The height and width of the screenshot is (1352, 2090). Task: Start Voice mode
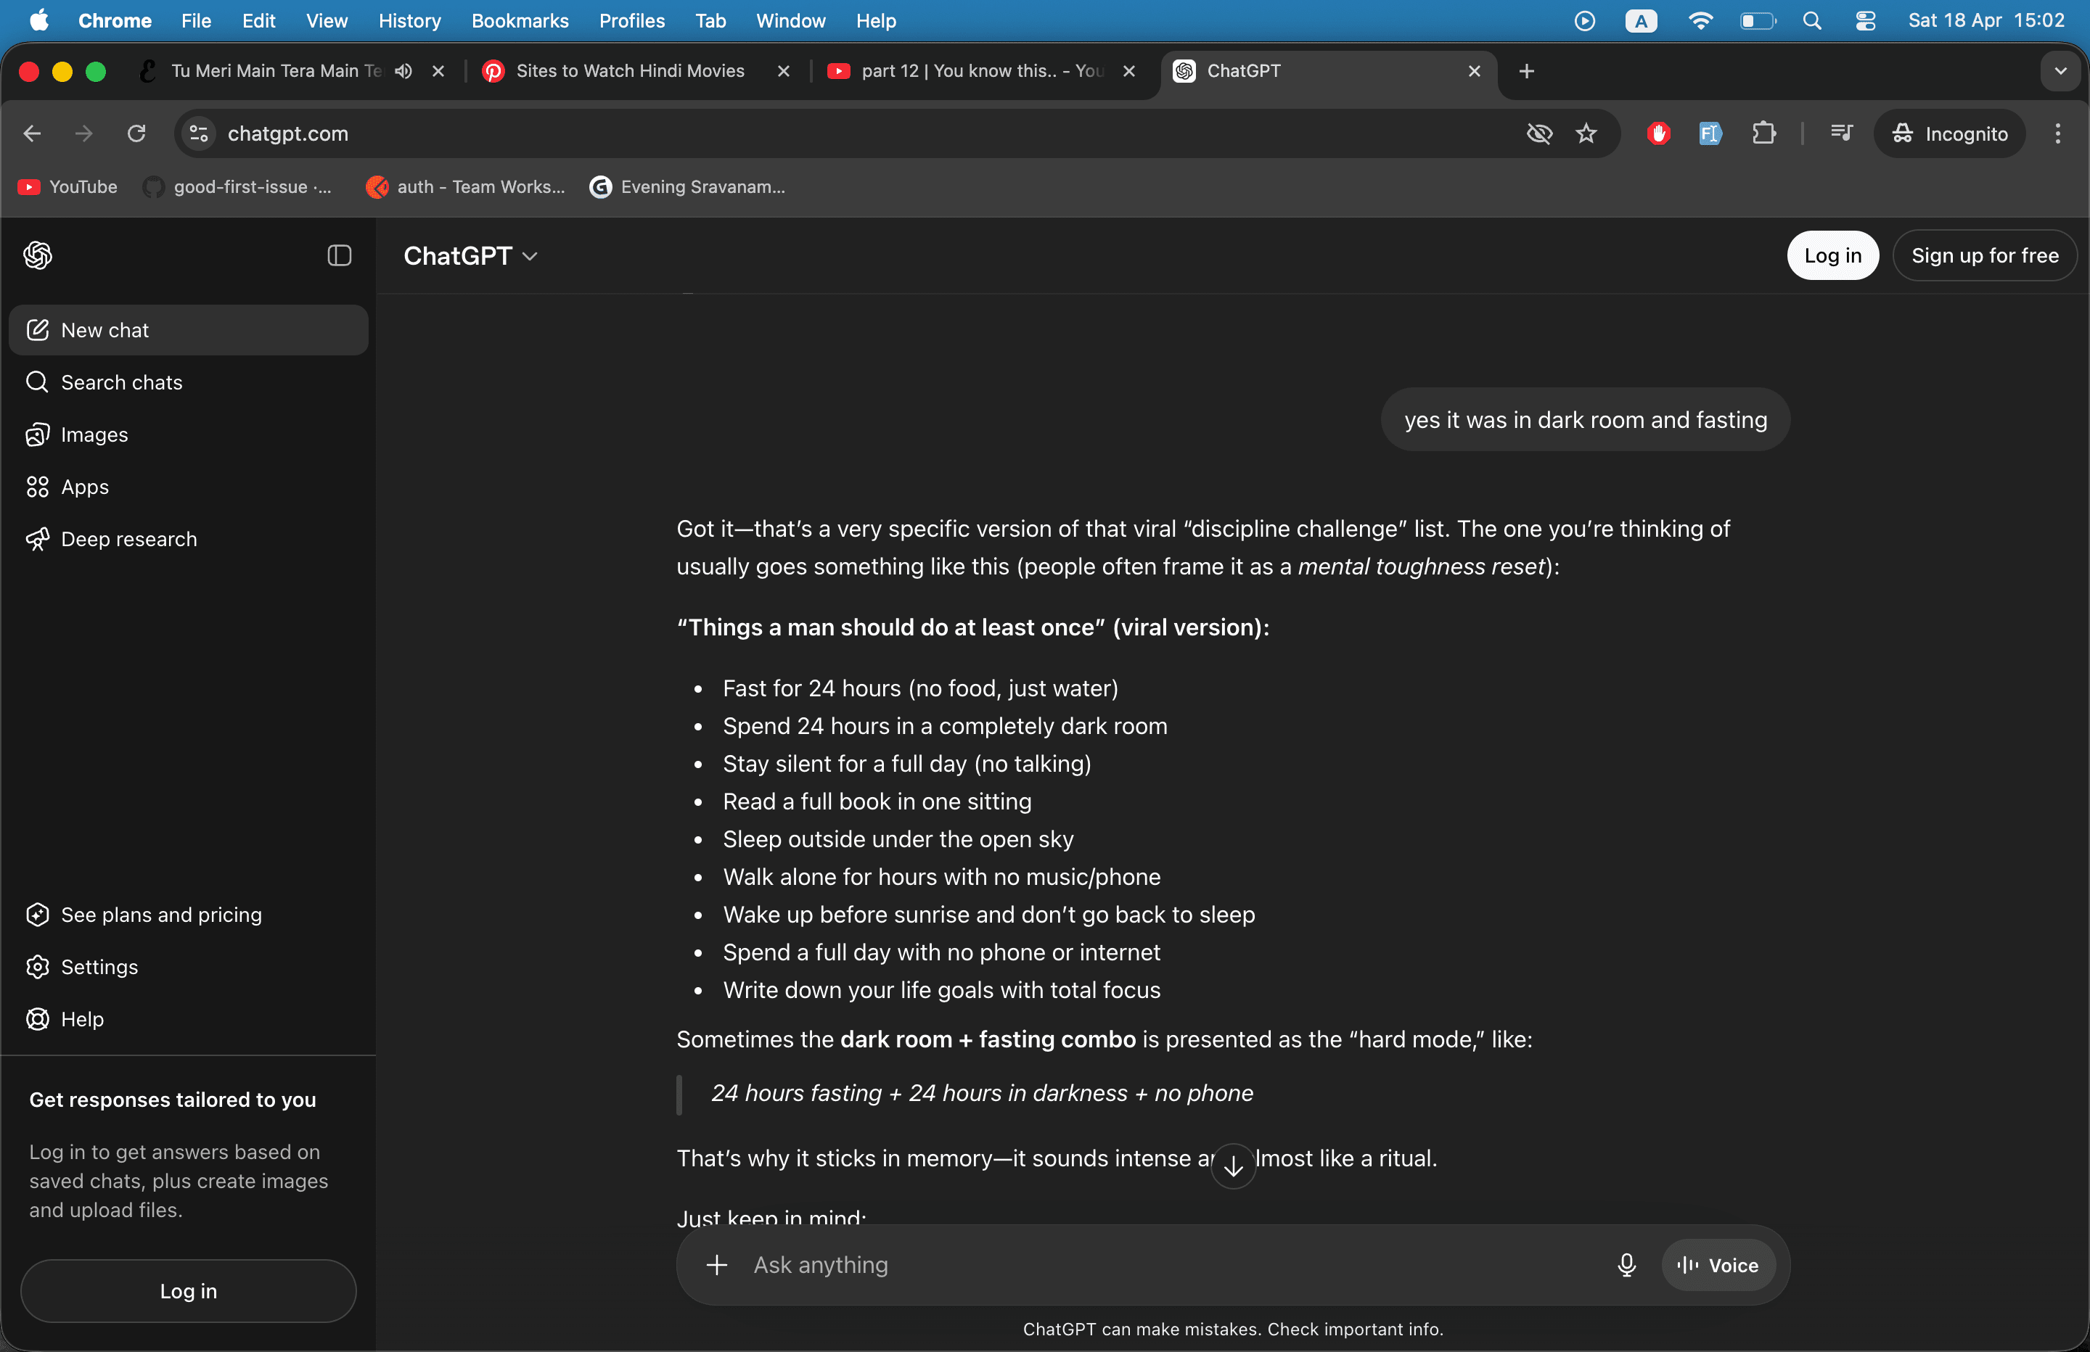(x=1718, y=1265)
